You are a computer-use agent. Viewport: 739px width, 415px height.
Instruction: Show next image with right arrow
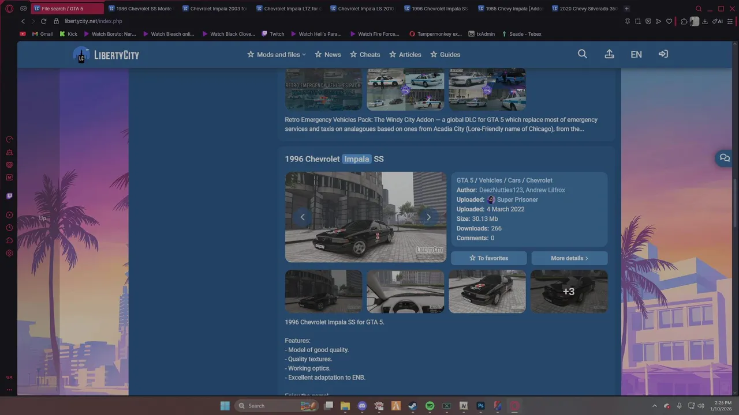click(x=428, y=217)
